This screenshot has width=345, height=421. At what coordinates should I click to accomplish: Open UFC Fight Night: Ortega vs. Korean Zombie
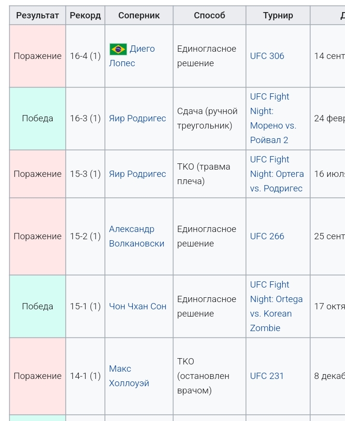[276, 306]
